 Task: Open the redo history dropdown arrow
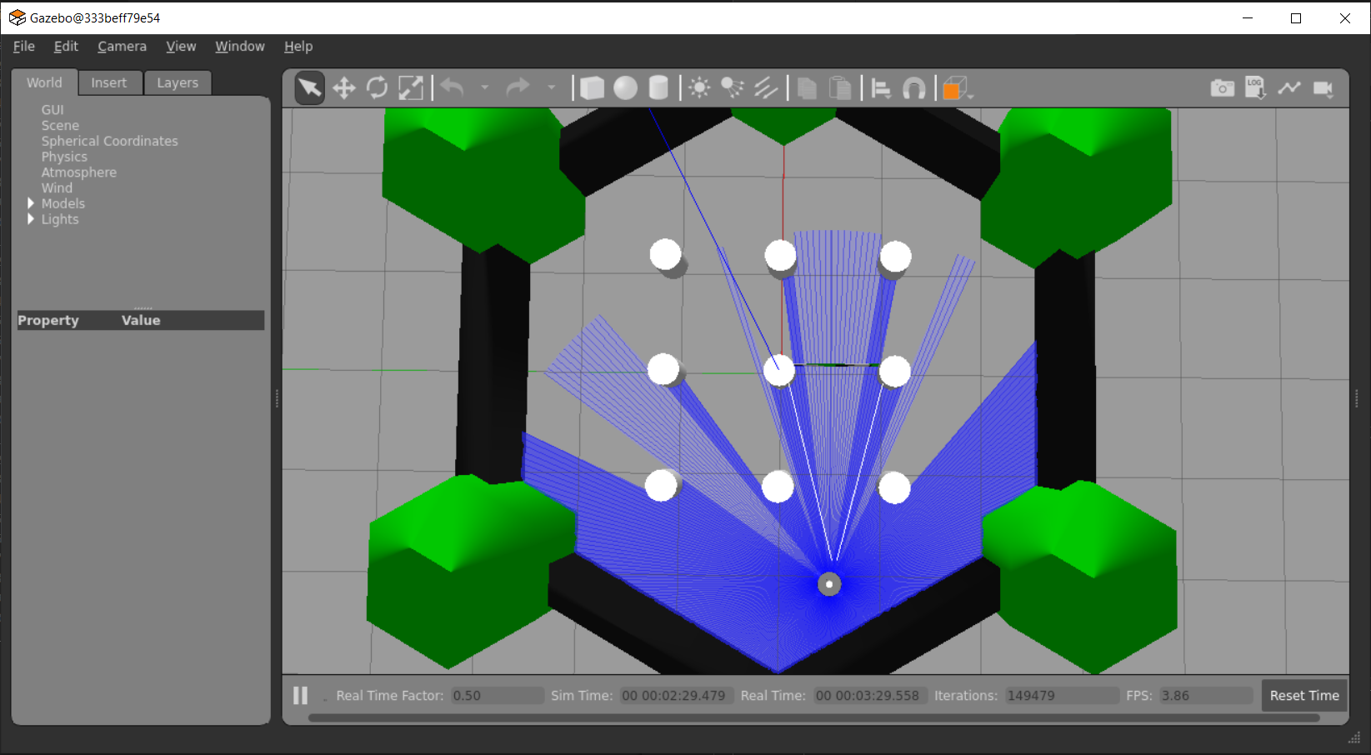tap(551, 87)
